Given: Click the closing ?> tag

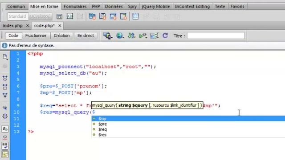Looking at the screenshot, I should click(x=31, y=132).
